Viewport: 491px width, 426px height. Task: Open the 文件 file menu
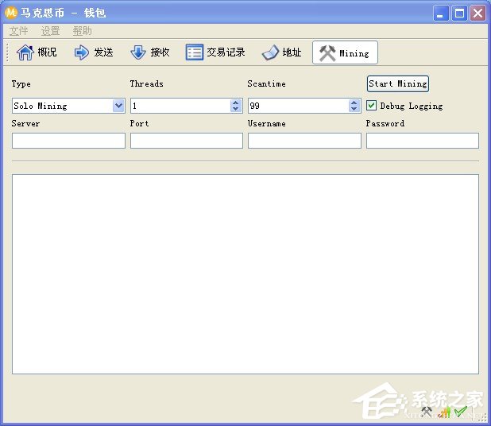pyautogui.click(x=19, y=31)
